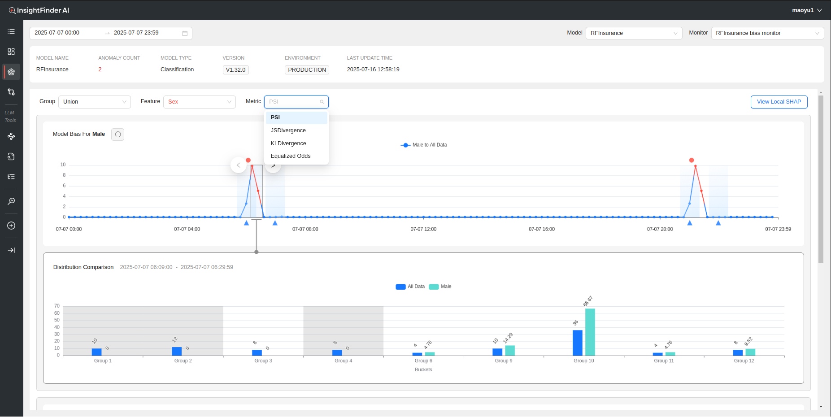
Task: Expand the Model dropdown showing RFInsurance
Action: point(633,33)
